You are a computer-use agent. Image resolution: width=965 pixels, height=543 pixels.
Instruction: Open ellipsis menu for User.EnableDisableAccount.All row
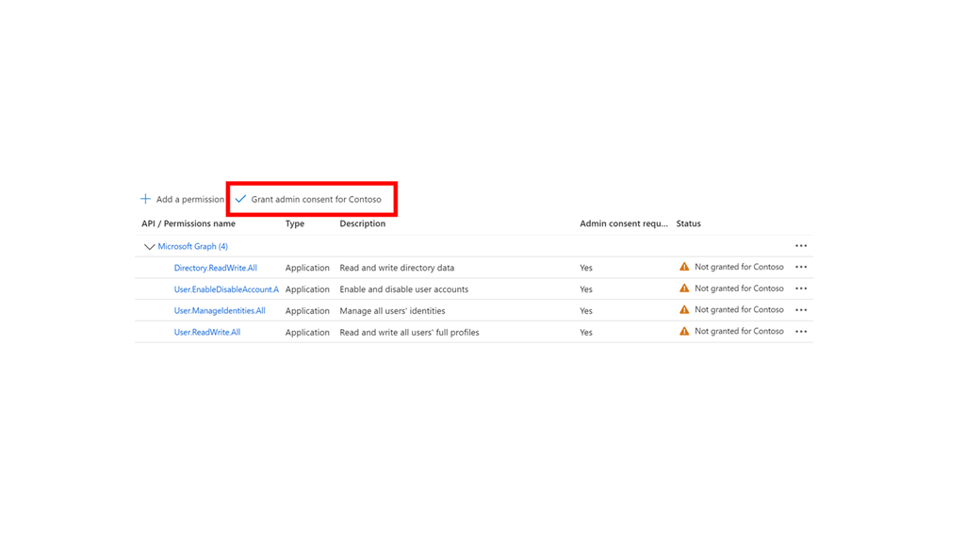[x=801, y=288]
